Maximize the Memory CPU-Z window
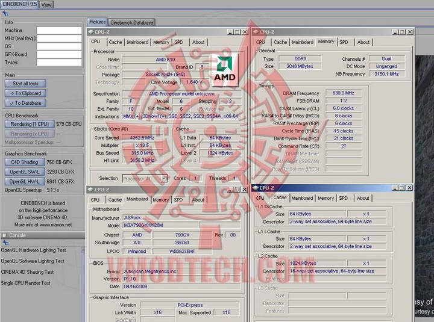Screen dimensions: 434x322 pyautogui.click(x=403, y=32)
